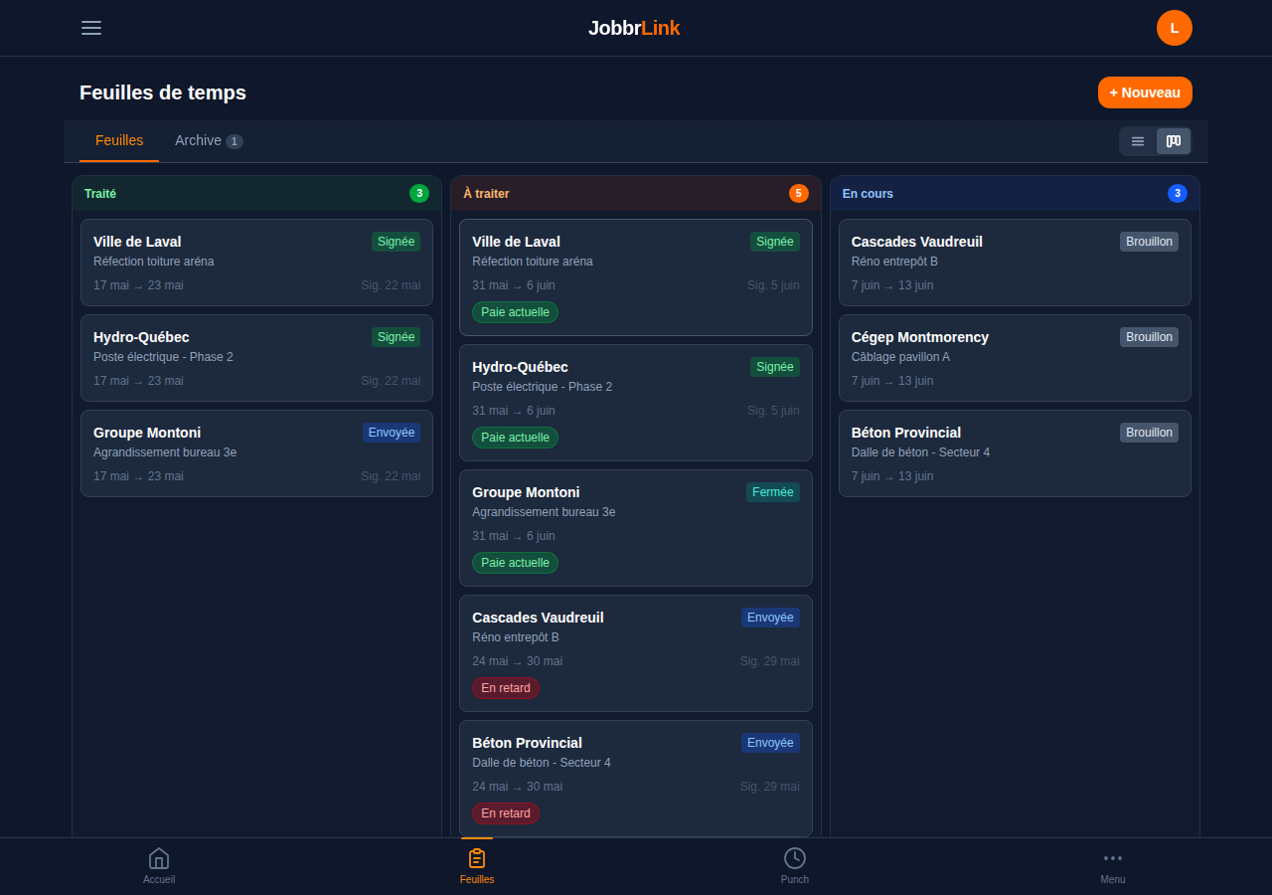Click En retard tag on Cascades Vaudreuil
Viewport: 1272px width, 895px height.
click(x=506, y=688)
